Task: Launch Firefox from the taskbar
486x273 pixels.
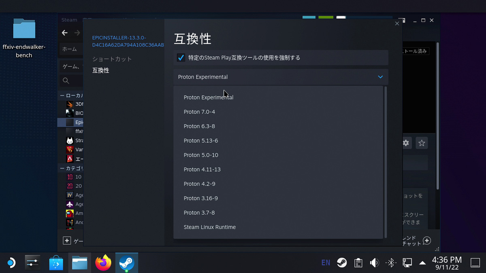Action: click(103, 263)
